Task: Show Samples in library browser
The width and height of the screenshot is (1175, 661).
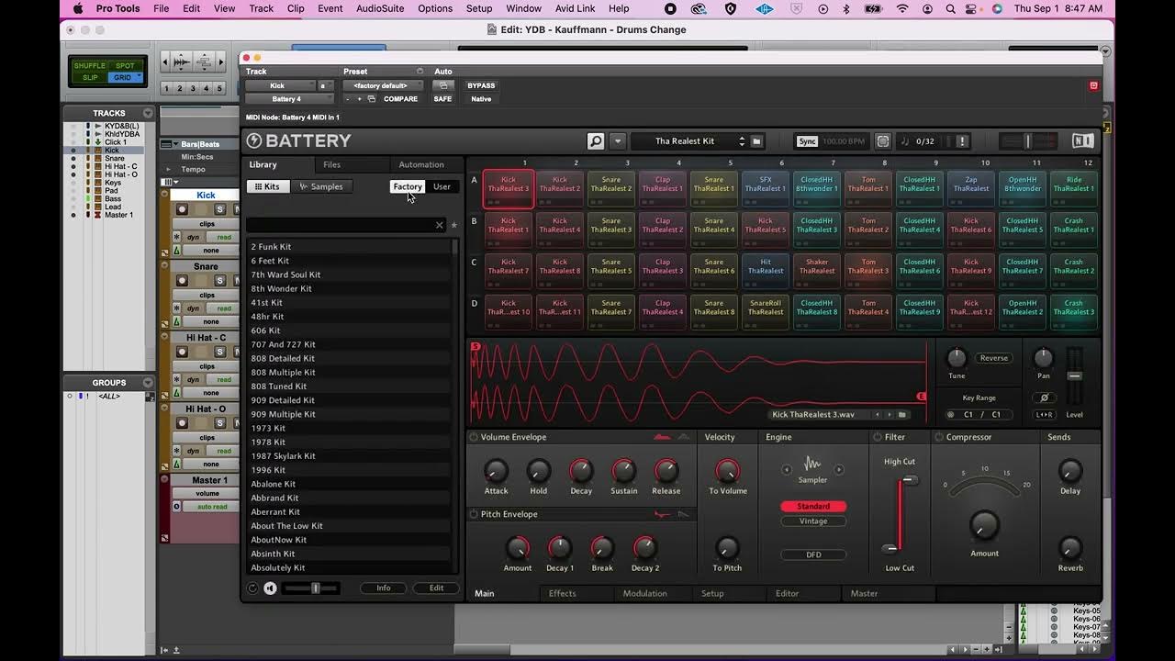Action: [320, 186]
